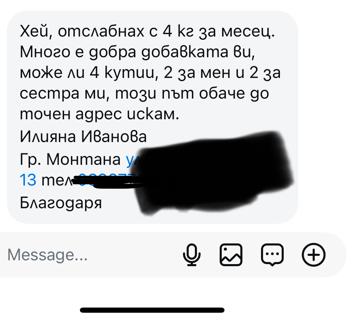Tap the words сестра ми in the message

[x=63, y=94]
